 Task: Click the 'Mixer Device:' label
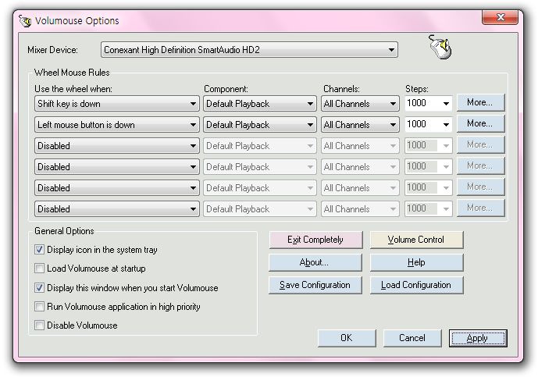(x=52, y=50)
